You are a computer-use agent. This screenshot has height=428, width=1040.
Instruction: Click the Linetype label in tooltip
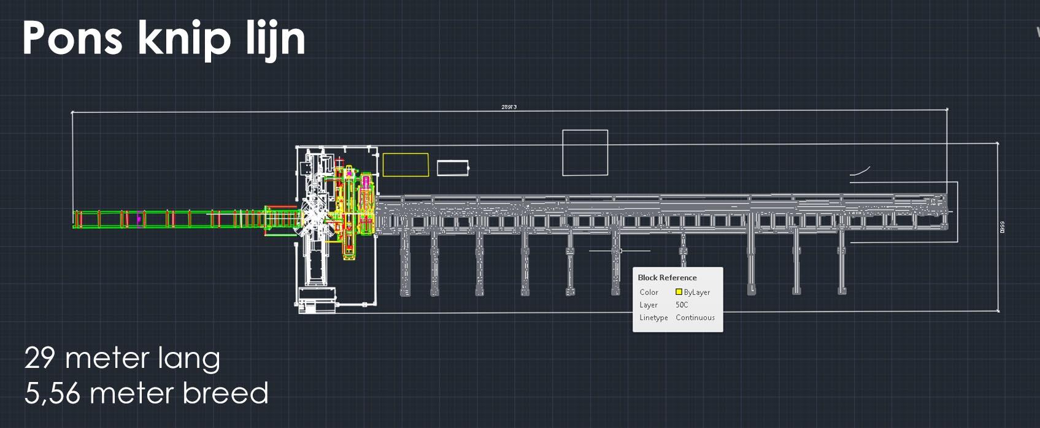(x=653, y=318)
